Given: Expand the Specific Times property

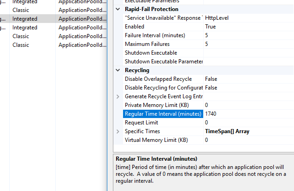Looking at the screenshot, I should click(118, 131).
